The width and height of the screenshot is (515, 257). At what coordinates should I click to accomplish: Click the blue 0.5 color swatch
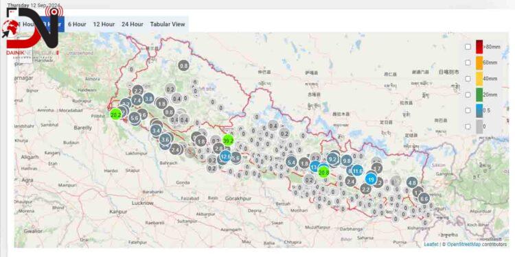[x=479, y=110]
